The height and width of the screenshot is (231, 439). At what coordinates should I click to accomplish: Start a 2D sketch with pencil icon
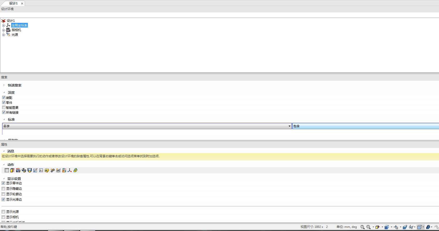(35, 170)
